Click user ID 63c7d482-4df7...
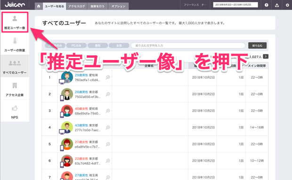 [x=88, y=164]
